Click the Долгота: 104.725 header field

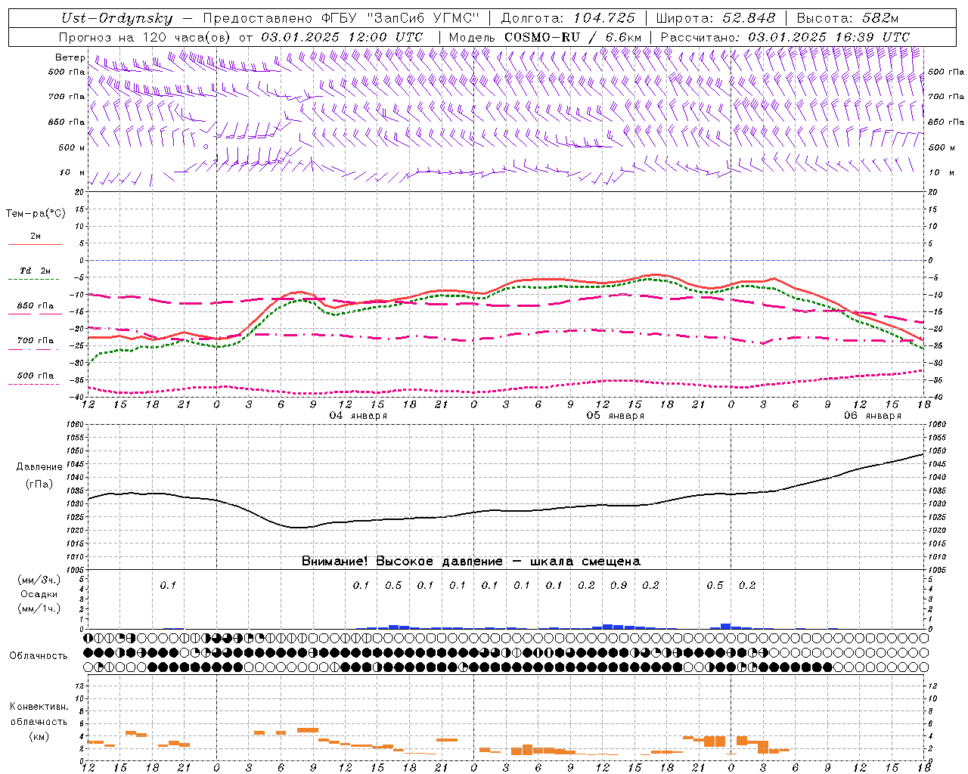click(x=568, y=19)
